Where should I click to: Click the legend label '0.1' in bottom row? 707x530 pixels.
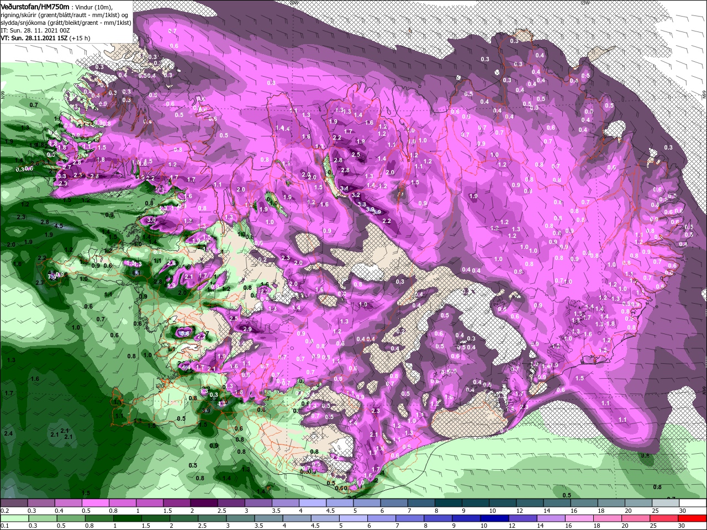(x=4, y=526)
